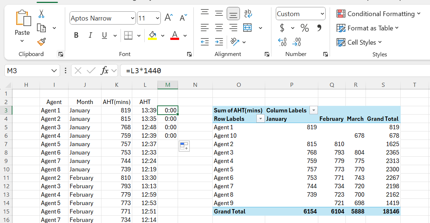Increase font size with A up icon

pyautogui.click(x=168, y=18)
